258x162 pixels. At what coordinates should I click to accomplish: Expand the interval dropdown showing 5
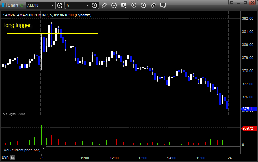pyautogui.click(x=87, y=5)
